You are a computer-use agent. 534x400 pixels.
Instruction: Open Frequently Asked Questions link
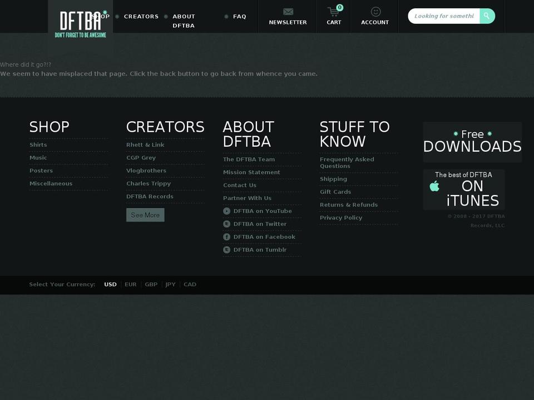(347, 163)
